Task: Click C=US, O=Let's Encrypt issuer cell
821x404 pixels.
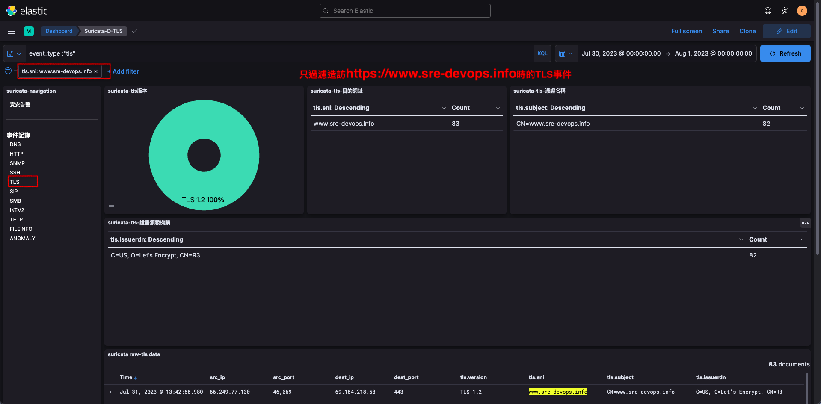Action: pyautogui.click(x=155, y=255)
